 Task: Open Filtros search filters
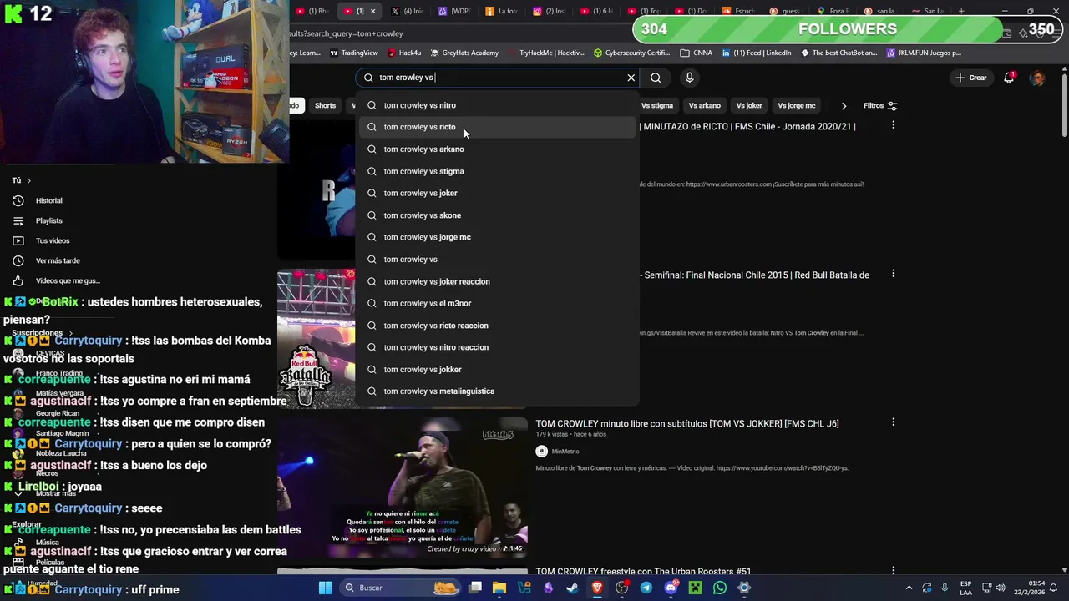[x=880, y=106]
